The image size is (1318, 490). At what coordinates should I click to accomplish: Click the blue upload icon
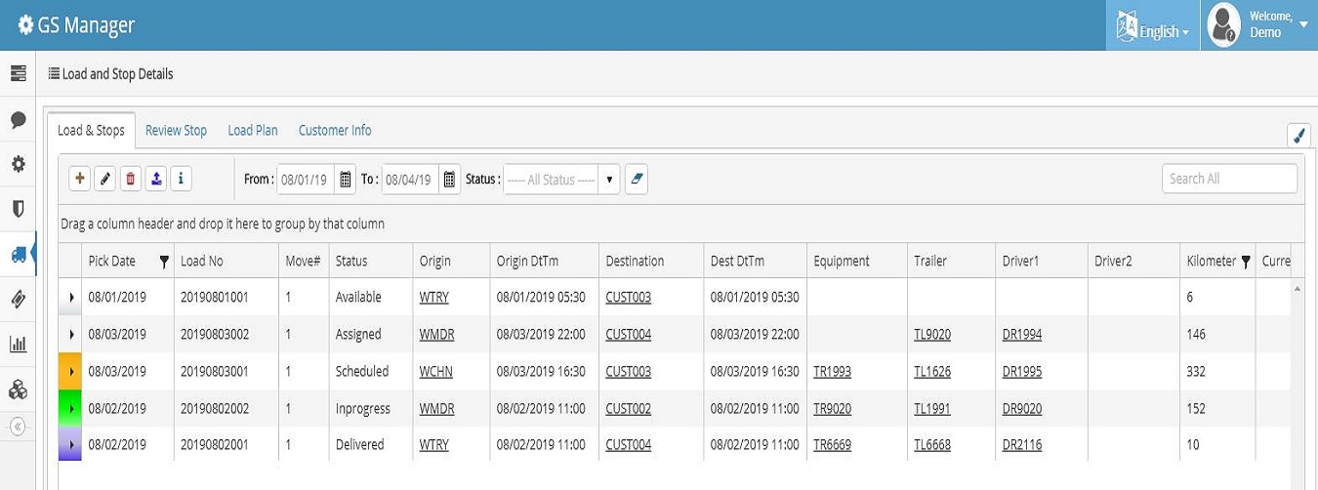(x=156, y=179)
